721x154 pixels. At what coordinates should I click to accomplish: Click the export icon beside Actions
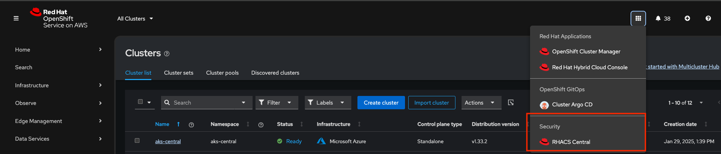click(x=511, y=103)
